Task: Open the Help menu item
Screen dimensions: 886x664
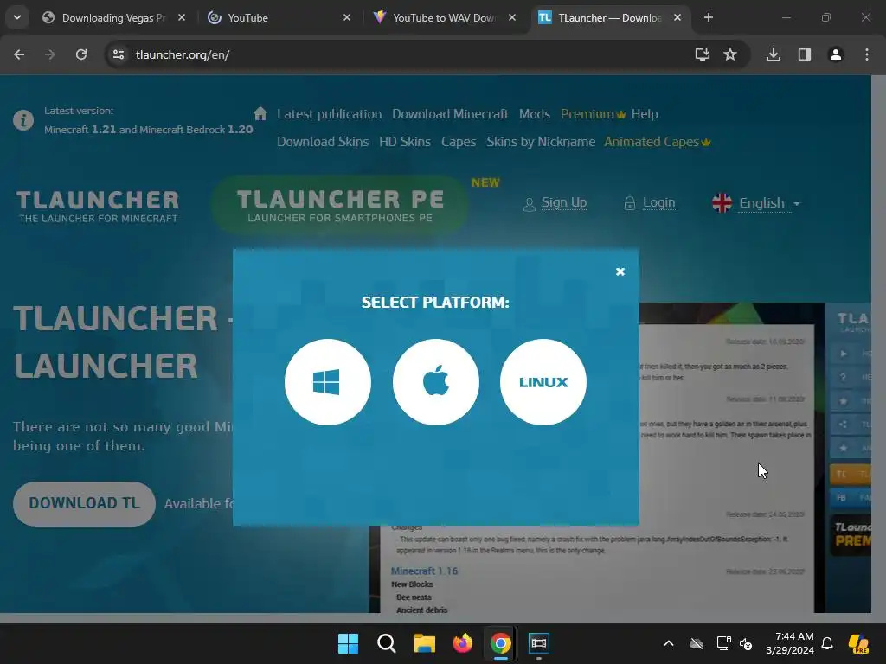Action: click(644, 114)
